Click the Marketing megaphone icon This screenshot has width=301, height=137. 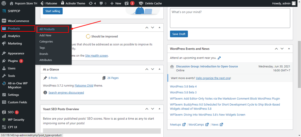coord(4,44)
